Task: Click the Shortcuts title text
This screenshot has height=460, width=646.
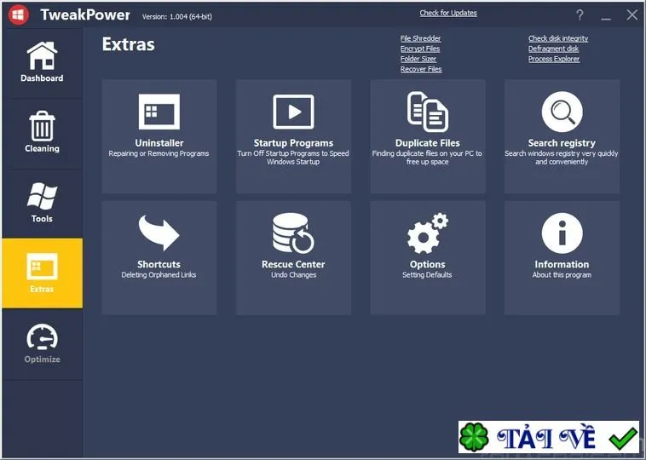Action: [159, 264]
